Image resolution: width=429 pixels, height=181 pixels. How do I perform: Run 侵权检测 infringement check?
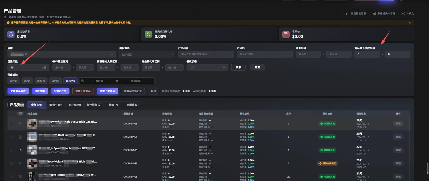tap(40, 91)
